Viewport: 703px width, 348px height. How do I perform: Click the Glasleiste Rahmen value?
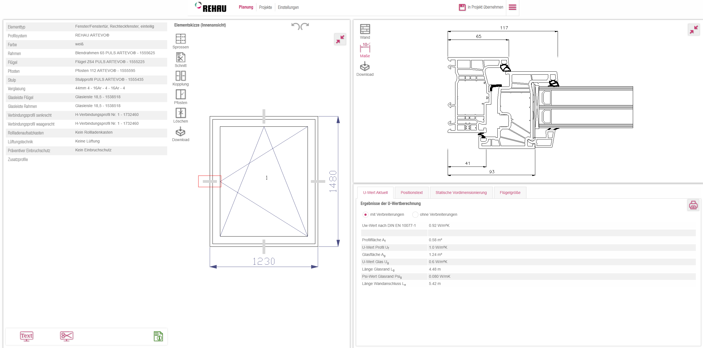pyautogui.click(x=98, y=106)
